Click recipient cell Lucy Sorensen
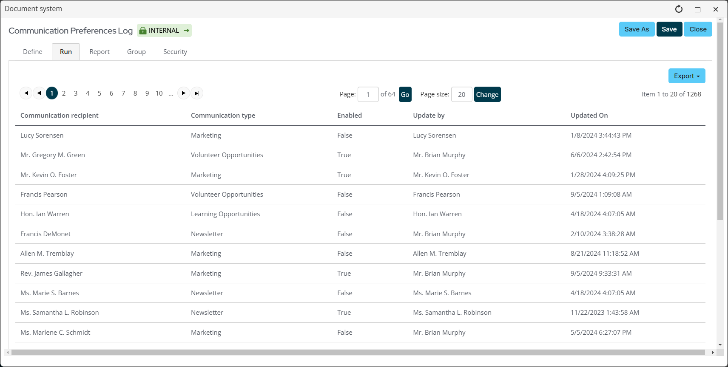Screen dimensions: 728x367 tap(42, 136)
